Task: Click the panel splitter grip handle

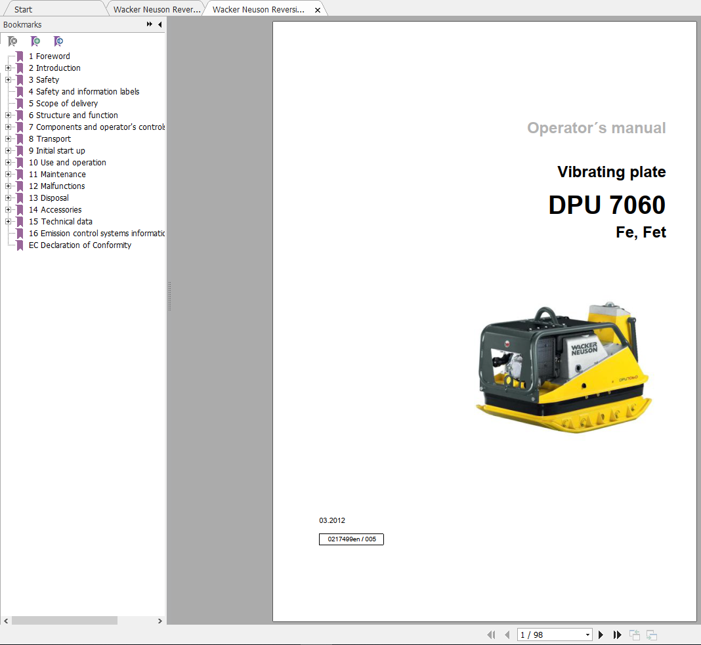Action: click(x=169, y=297)
